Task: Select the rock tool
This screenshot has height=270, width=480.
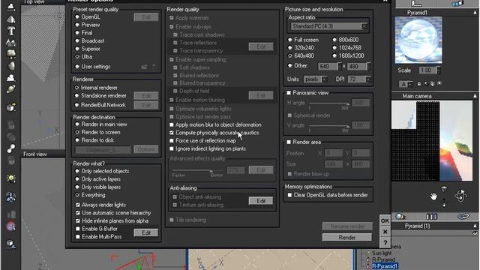Action: pyautogui.click(x=11, y=66)
